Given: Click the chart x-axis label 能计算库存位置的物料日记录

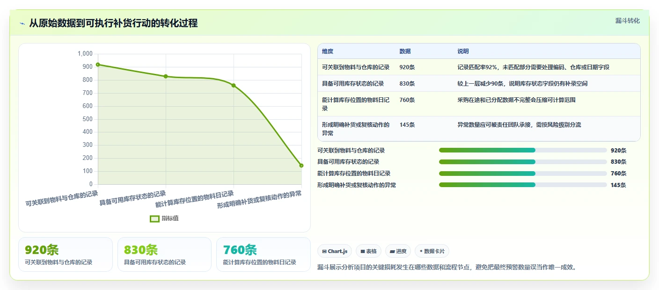Looking at the screenshot, I should click(x=194, y=199).
